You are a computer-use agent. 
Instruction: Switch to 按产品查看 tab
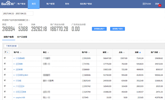pos(22,37)
